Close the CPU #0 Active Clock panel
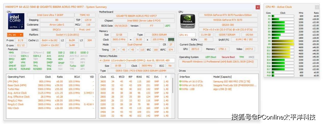The image size is (323, 124). [x=317, y=7]
